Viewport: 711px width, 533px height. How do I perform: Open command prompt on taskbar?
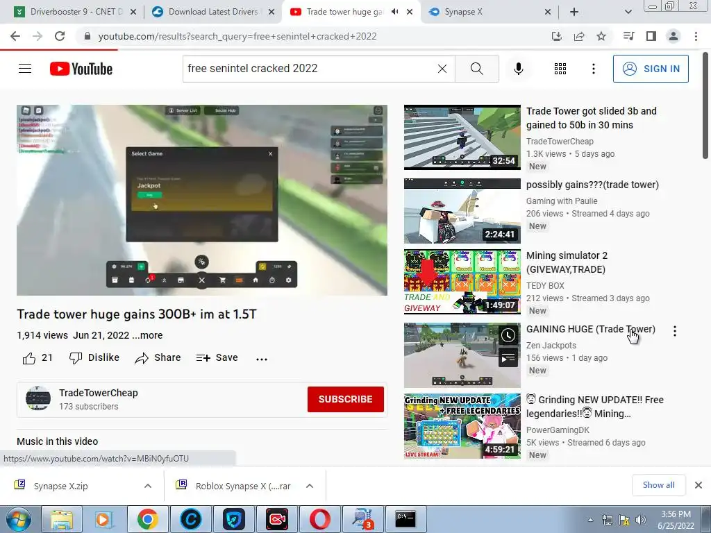[405, 519]
